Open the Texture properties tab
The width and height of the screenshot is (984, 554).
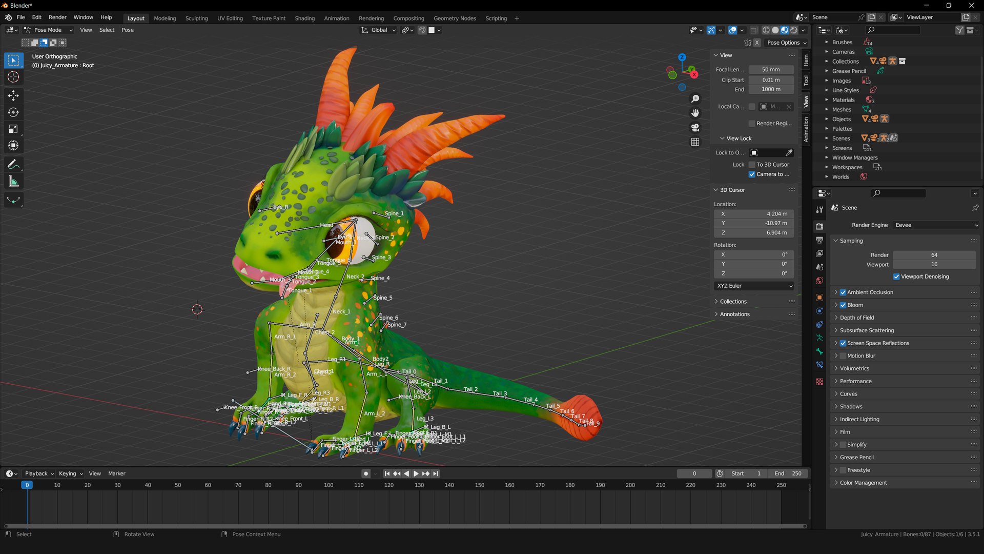[x=819, y=382]
